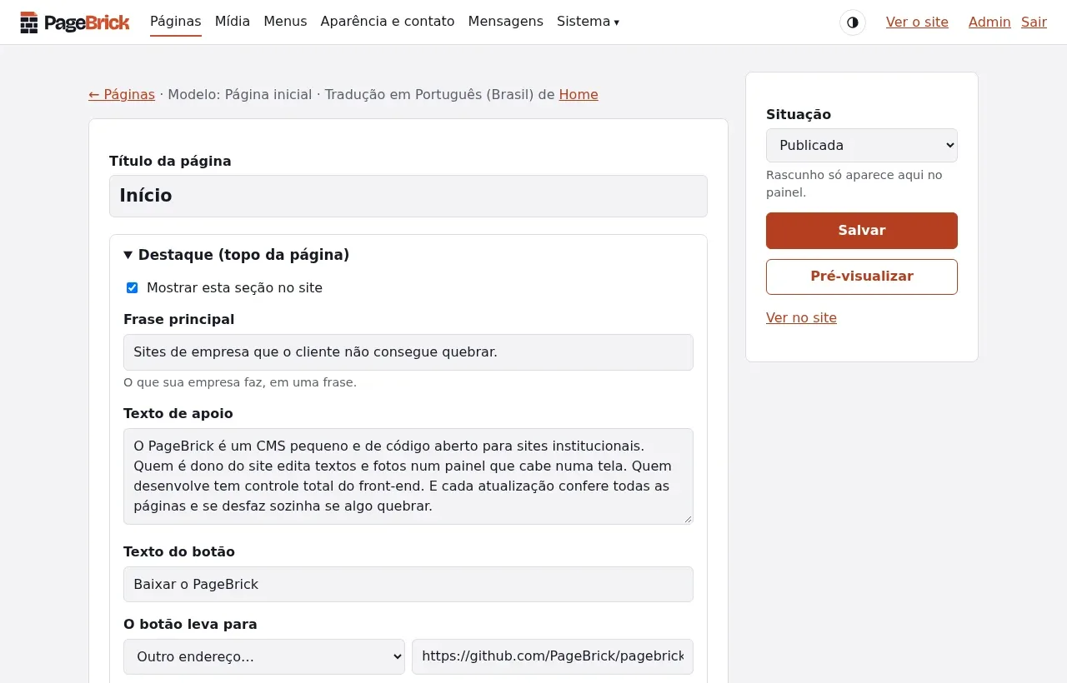
Task: Uncheck "Mostrar esta seção no site" checkbox
Action: (x=132, y=288)
